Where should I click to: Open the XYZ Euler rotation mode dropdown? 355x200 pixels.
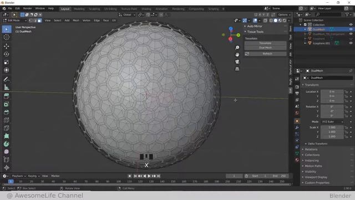coord(332,122)
